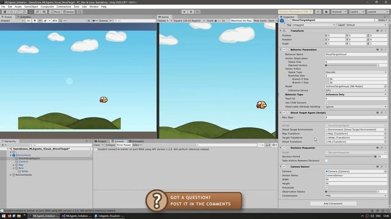Toggle the Error Pause button in console
The image size is (391, 219).
coord(123,145)
